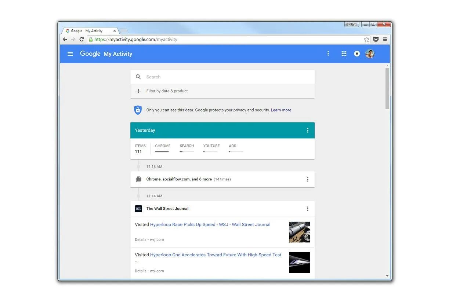Open Hyperloop Race Picks Up Speed link

pyautogui.click(x=210, y=225)
